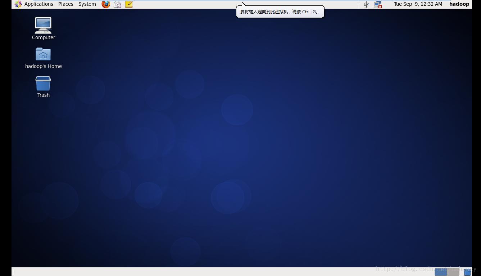
Task: Open the Applications menu
Action: point(39,4)
